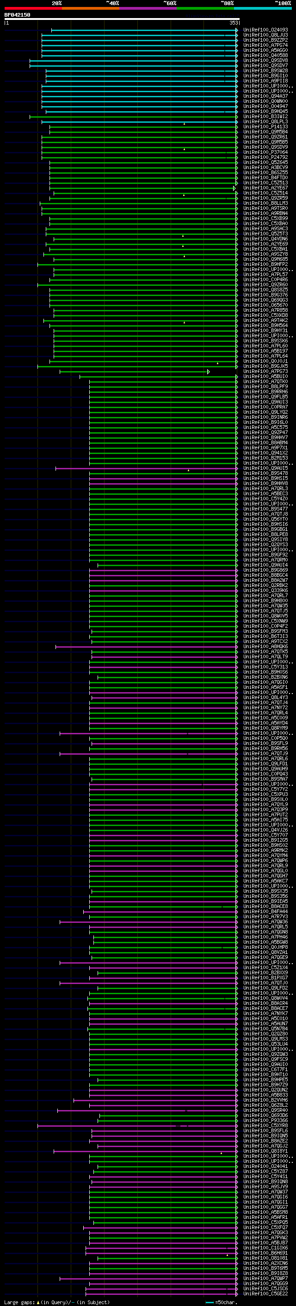This screenshot has width=296, height=1306.
Task: Select hit label UniRef100_A5BUI0
Action: click(x=265, y=377)
